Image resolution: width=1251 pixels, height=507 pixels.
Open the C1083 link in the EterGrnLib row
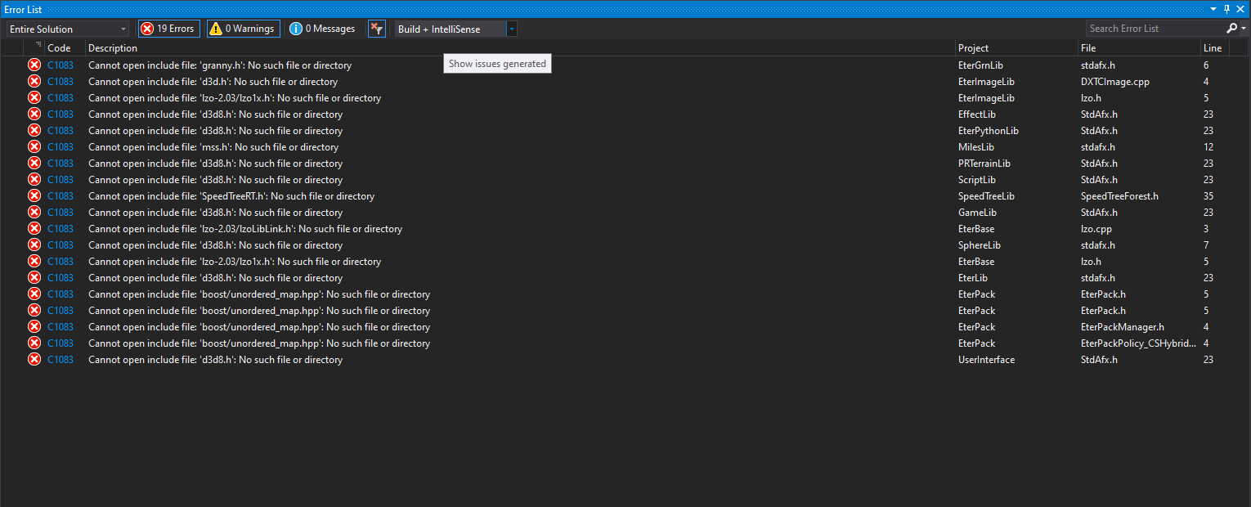click(61, 65)
